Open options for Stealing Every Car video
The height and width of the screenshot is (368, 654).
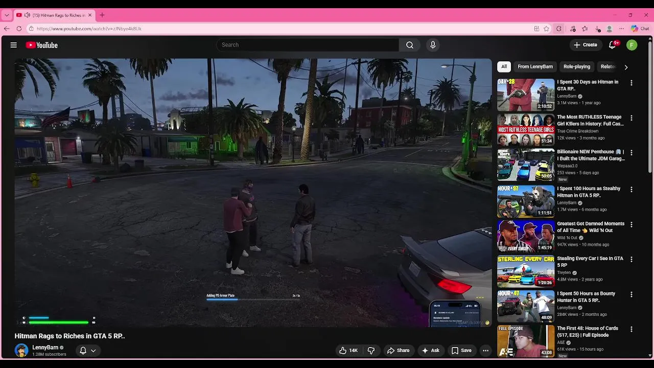632,259
